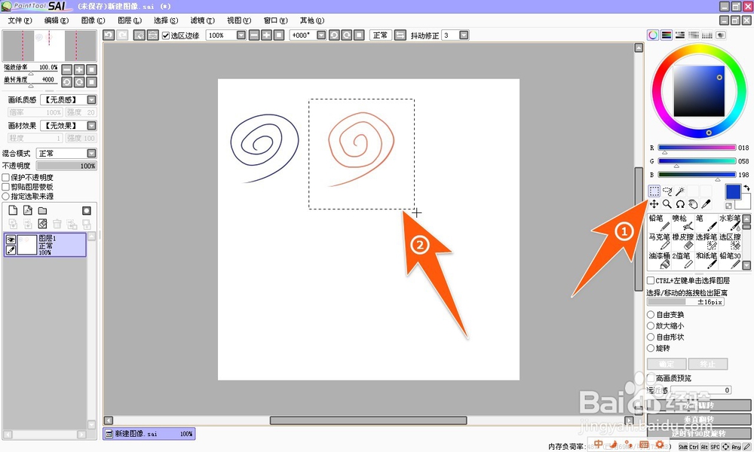Click the R red color slider
This screenshot has height=452, width=754.
coord(697,148)
